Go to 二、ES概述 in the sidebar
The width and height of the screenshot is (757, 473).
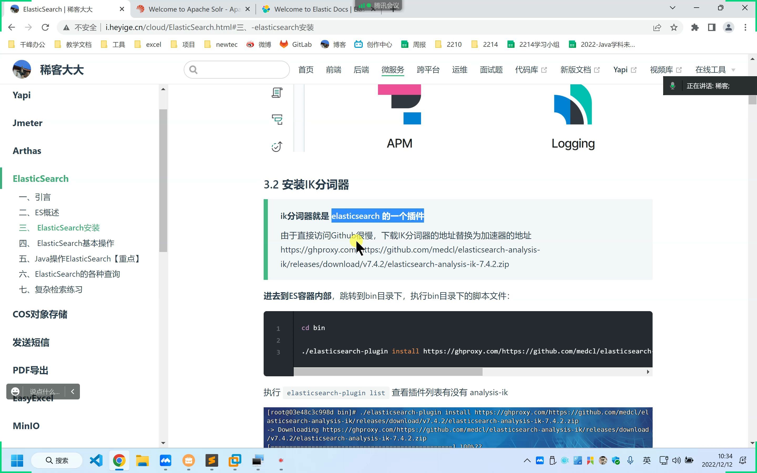tap(39, 212)
